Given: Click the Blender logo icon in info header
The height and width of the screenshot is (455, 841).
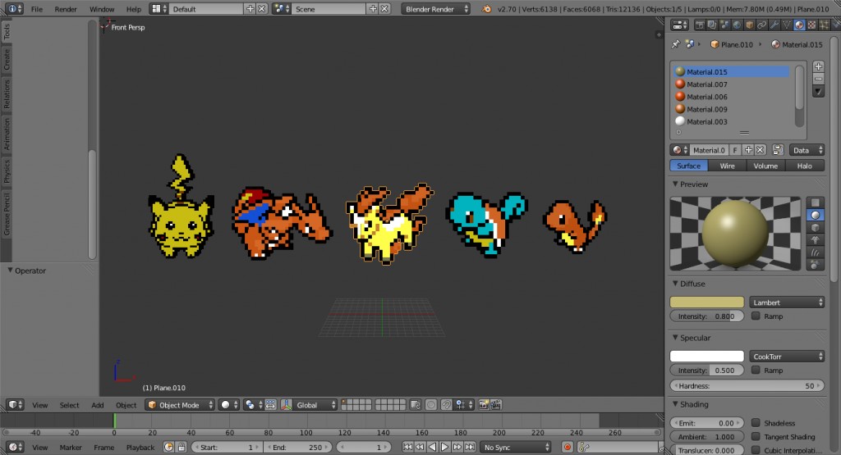Looking at the screenshot, I should [x=486, y=9].
